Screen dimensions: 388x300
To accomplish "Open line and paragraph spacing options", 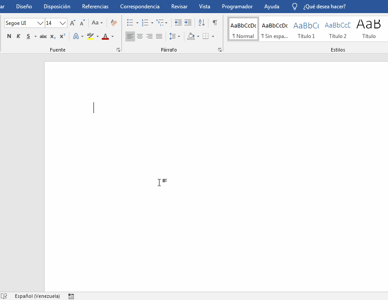I will coord(173,36).
